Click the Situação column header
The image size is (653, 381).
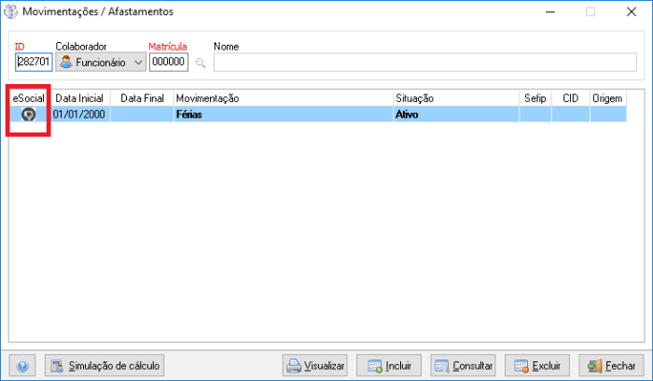[455, 98]
